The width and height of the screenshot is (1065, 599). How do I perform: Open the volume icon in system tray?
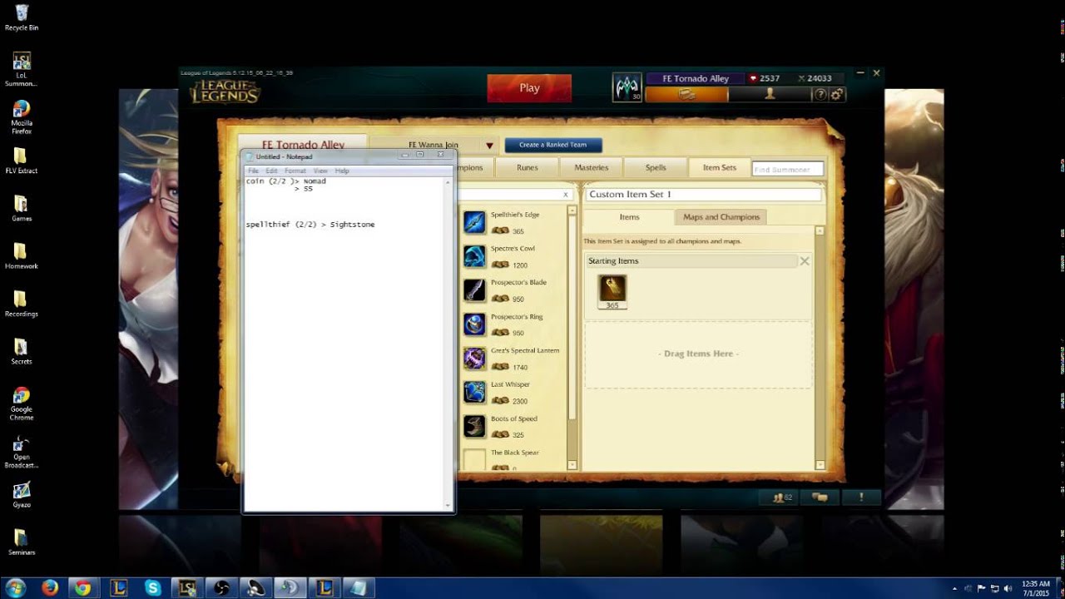coord(1008,588)
